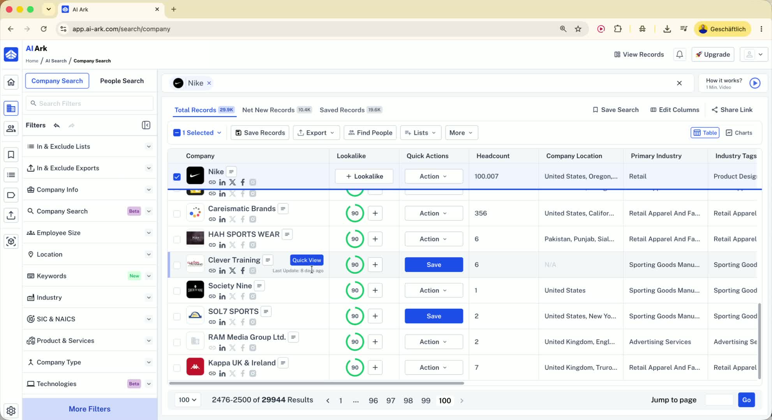Undo the last filter change
This screenshot has height=420, width=772.
(x=57, y=125)
